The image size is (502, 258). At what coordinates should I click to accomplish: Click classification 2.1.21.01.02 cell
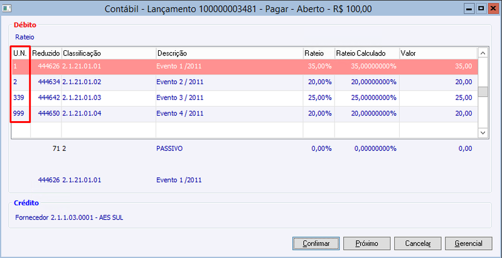tap(109, 82)
